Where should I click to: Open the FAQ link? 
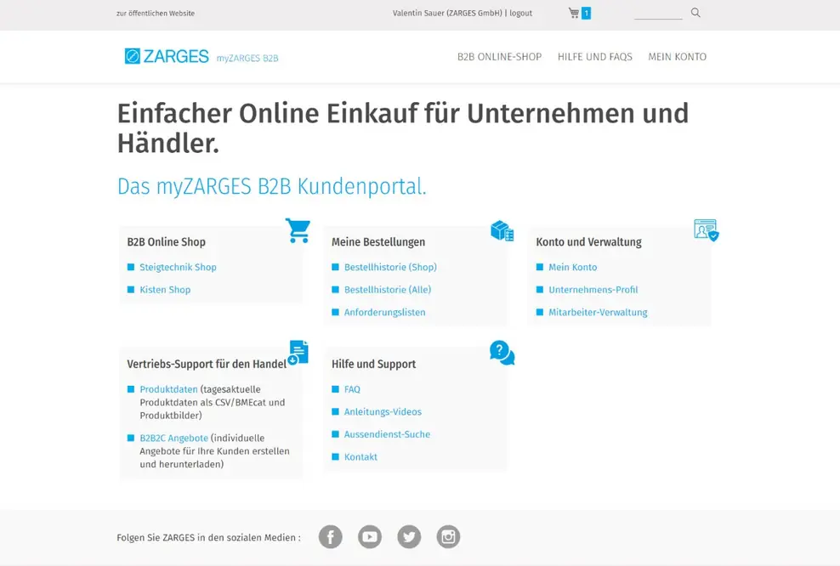point(352,389)
